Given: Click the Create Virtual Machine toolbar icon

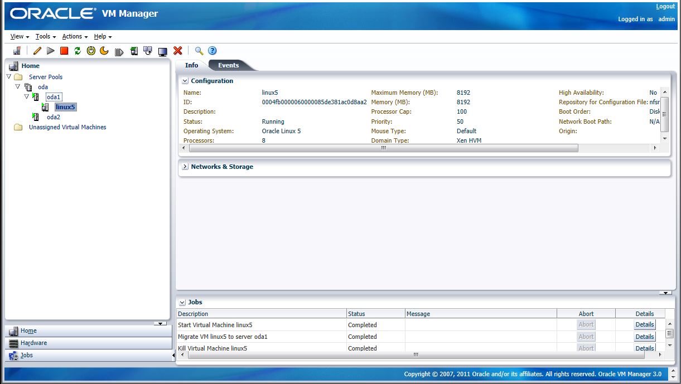Looking at the screenshot, I should tap(17, 51).
